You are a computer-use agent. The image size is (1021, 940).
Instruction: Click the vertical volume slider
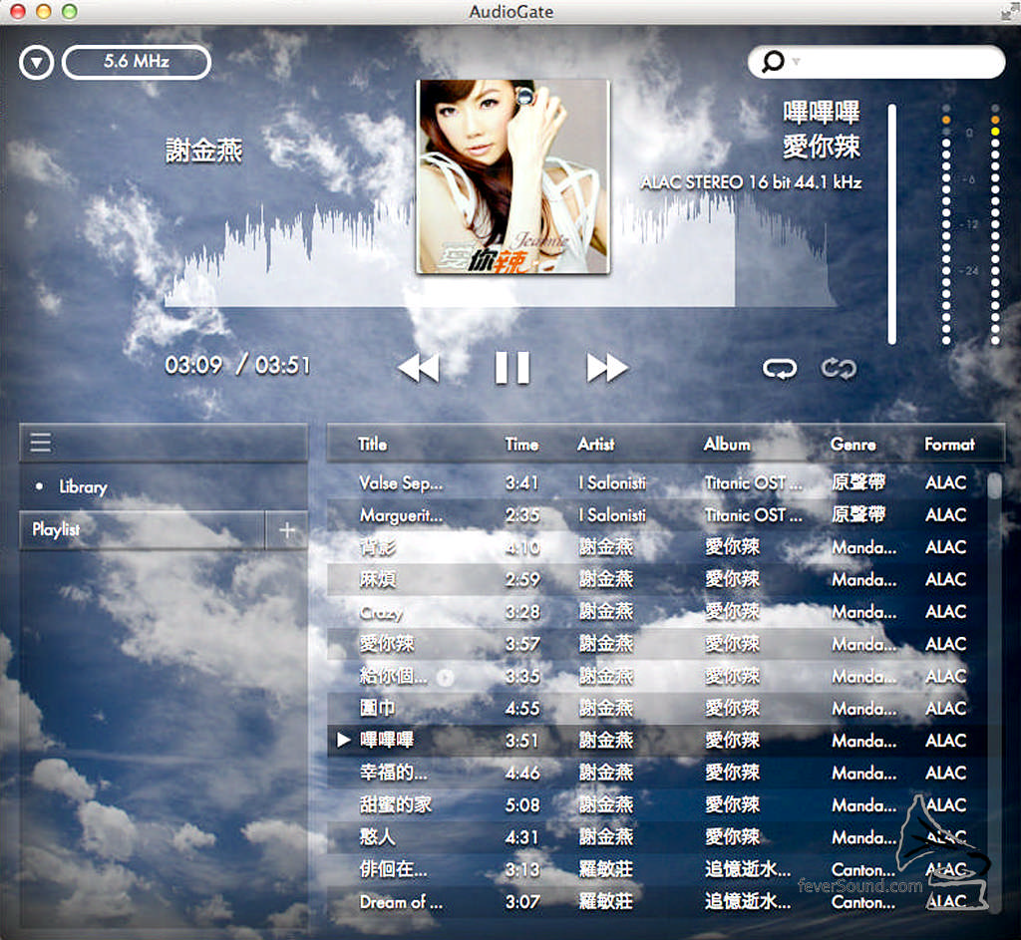892,224
